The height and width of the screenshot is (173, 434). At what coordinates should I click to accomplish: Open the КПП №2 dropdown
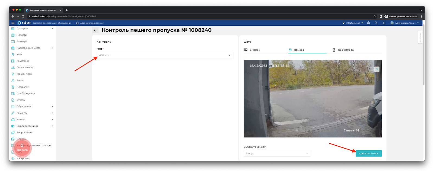165,55
